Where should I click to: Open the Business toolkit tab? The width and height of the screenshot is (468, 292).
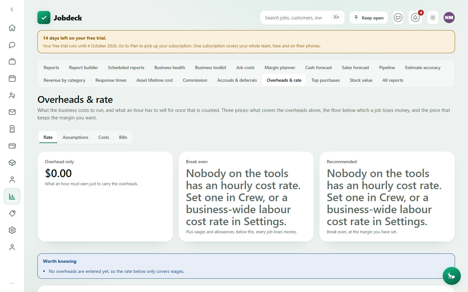tap(211, 67)
